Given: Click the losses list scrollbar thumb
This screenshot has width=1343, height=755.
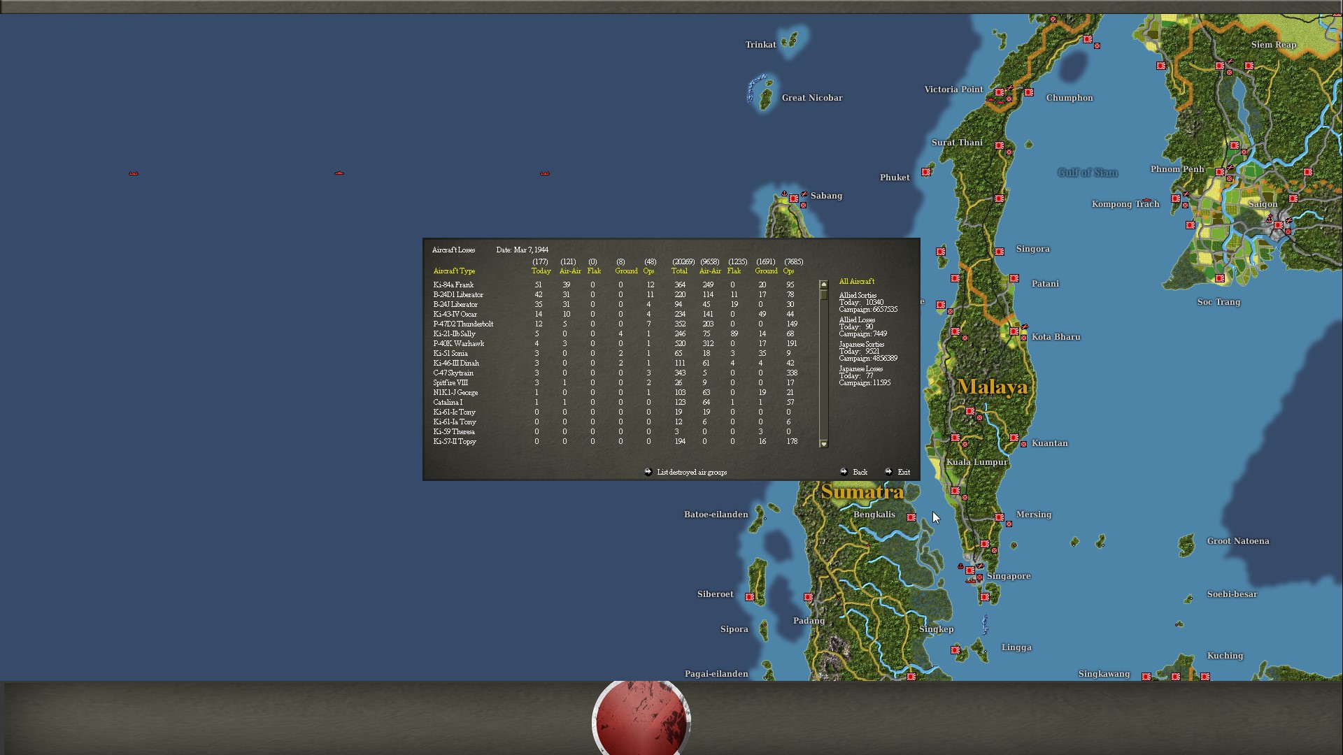Looking at the screenshot, I should [x=823, y=295].
